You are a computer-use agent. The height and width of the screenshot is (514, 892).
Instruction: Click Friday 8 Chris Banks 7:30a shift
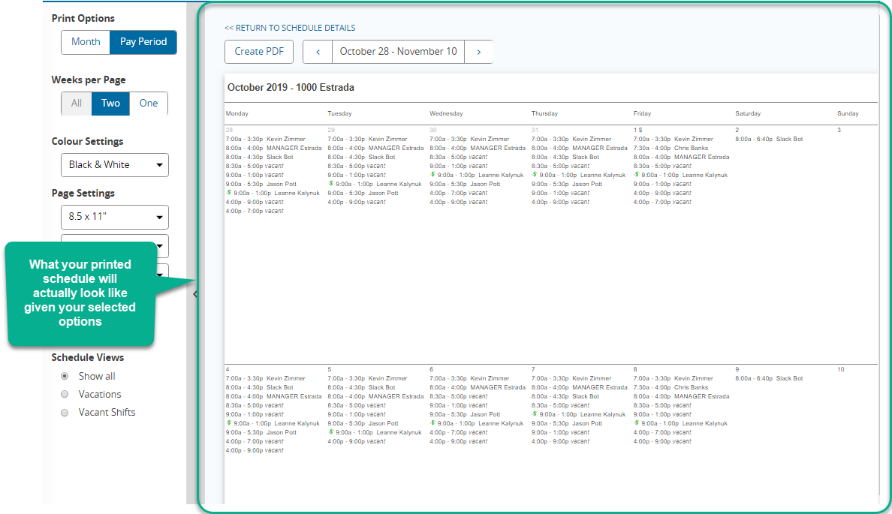[671, 388]
